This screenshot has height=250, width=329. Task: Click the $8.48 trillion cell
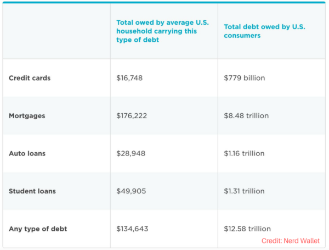click(246, 116)
